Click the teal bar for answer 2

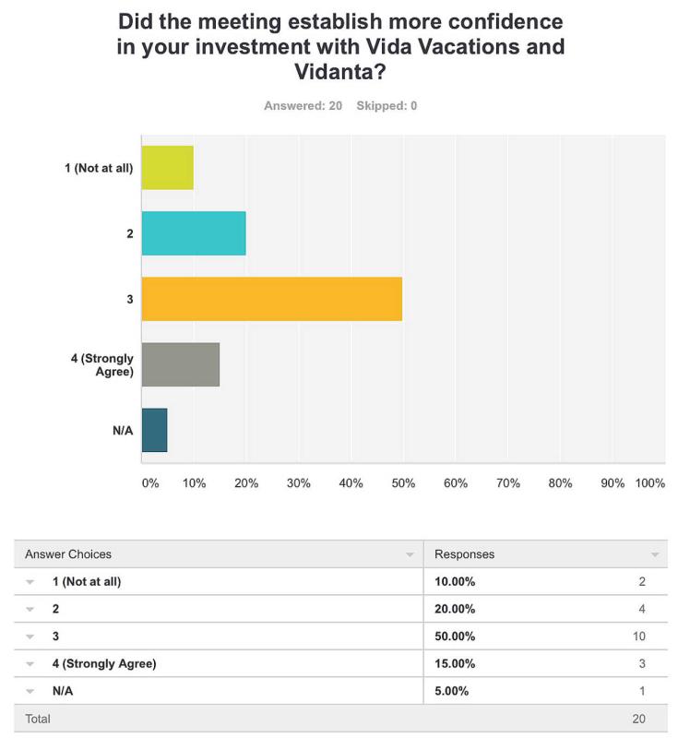click(x=194, y=233)
